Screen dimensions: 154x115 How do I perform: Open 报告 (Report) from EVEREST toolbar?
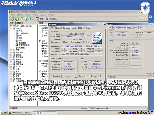tap(40, 19)
